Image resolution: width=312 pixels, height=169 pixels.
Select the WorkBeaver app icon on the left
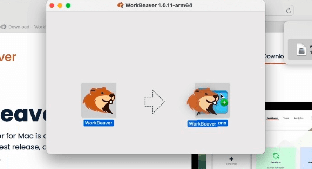coord(99,100)
